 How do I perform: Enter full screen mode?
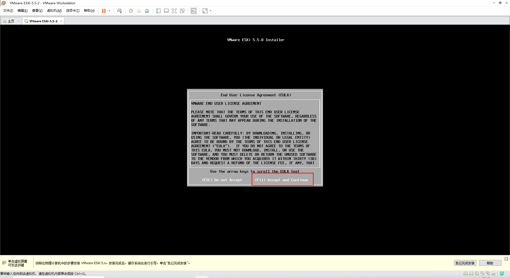click(x=174, y=11)
